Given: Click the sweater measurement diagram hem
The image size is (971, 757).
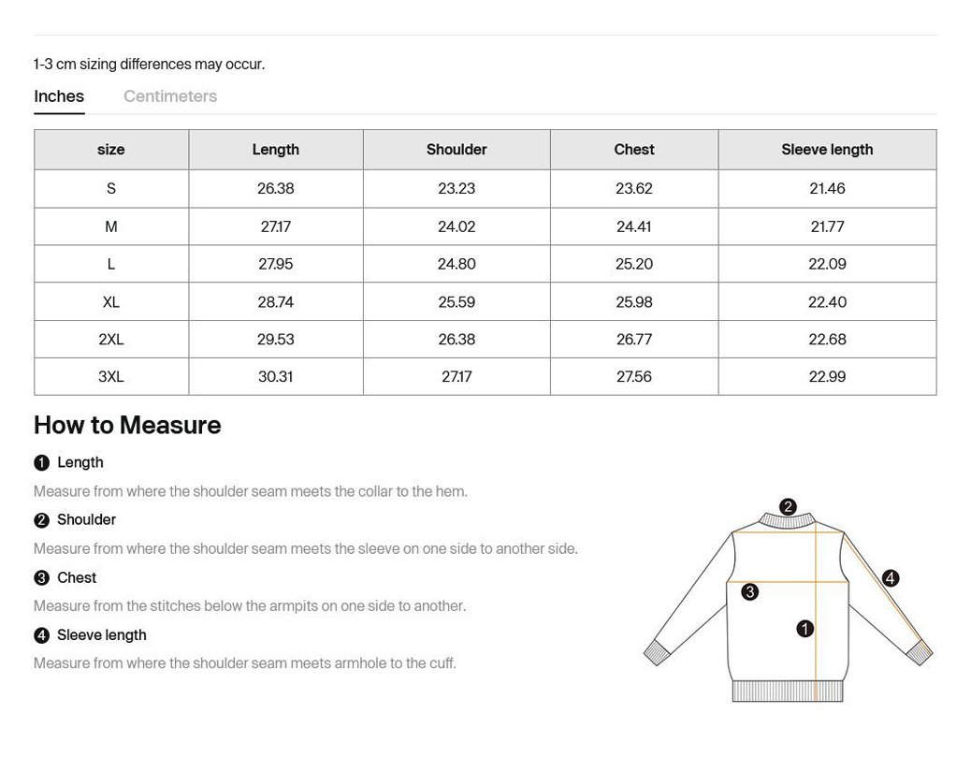Looking at the screenshot, I should pyautogui.click(x=788, y=691).
